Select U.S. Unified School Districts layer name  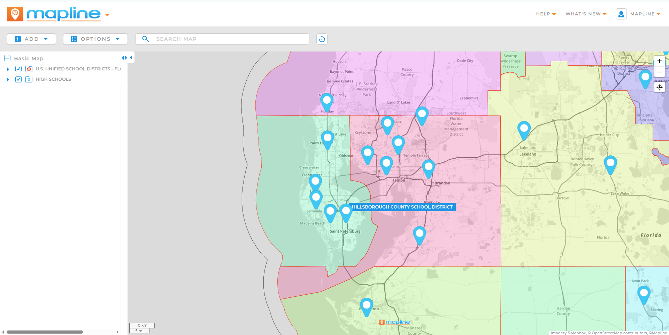click(x=78, y=69)
